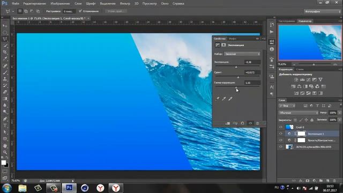Select the Move tool

[x=5, y=26]
